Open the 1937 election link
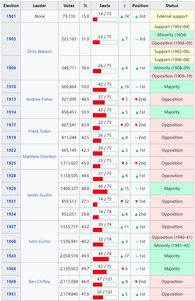 pos(11,227)
